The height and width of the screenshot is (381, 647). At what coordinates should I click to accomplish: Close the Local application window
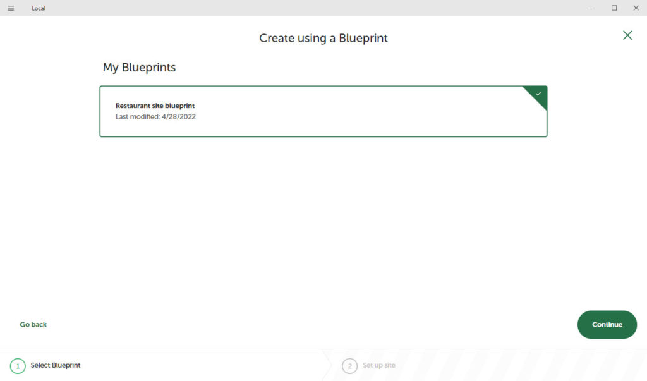point(636,8)
